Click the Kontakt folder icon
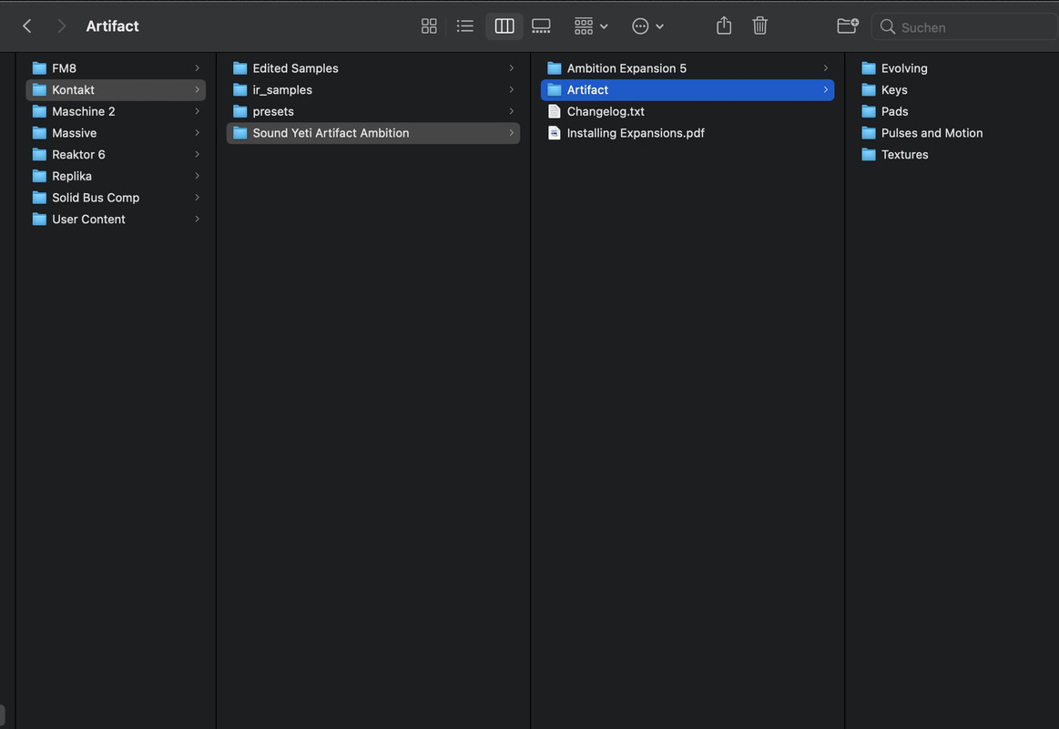Screen dimensions: 1059x729 pyautogui.click(x=39, y=90)
